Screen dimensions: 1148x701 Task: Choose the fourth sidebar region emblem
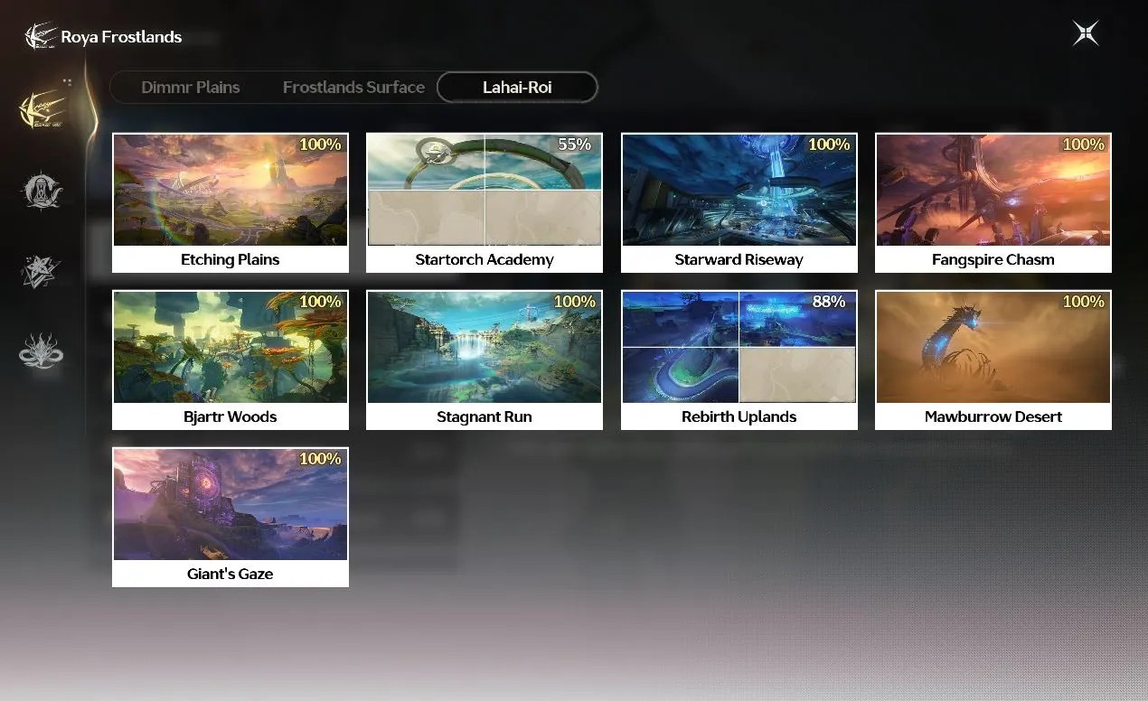(42, 350)
